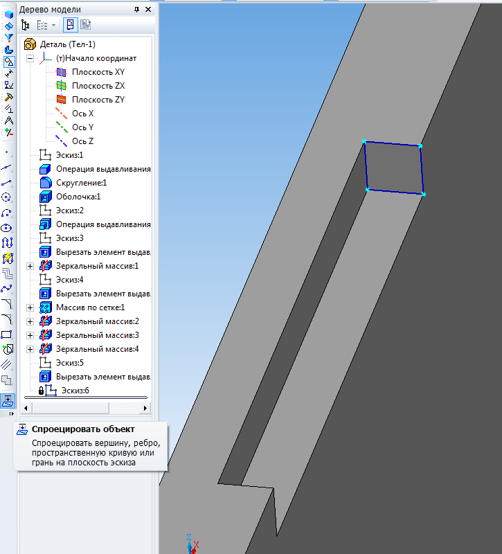Expand the Зеркальный массив:1 node
The width and height of the screenshot is (502, 554).
(30, 266)
